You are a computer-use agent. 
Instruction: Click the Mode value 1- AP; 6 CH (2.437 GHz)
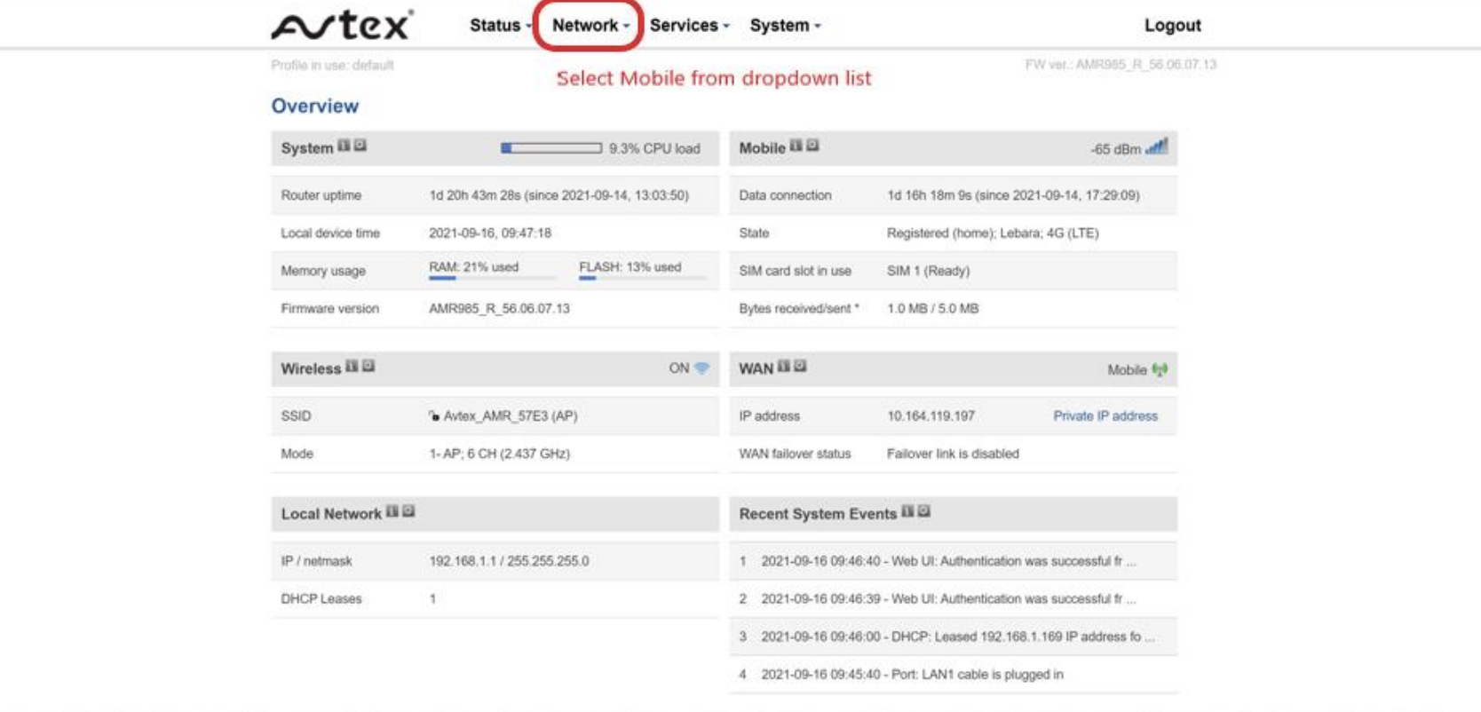click(499, 454)
